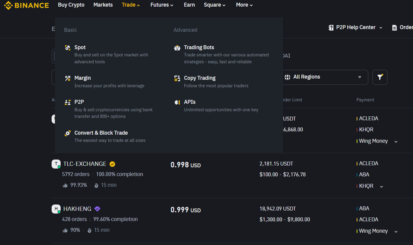Viewport: 413px width, 245px height.
Task: Click the HAKHENG 15 min timer icon
Action: (x=89, y=231)
